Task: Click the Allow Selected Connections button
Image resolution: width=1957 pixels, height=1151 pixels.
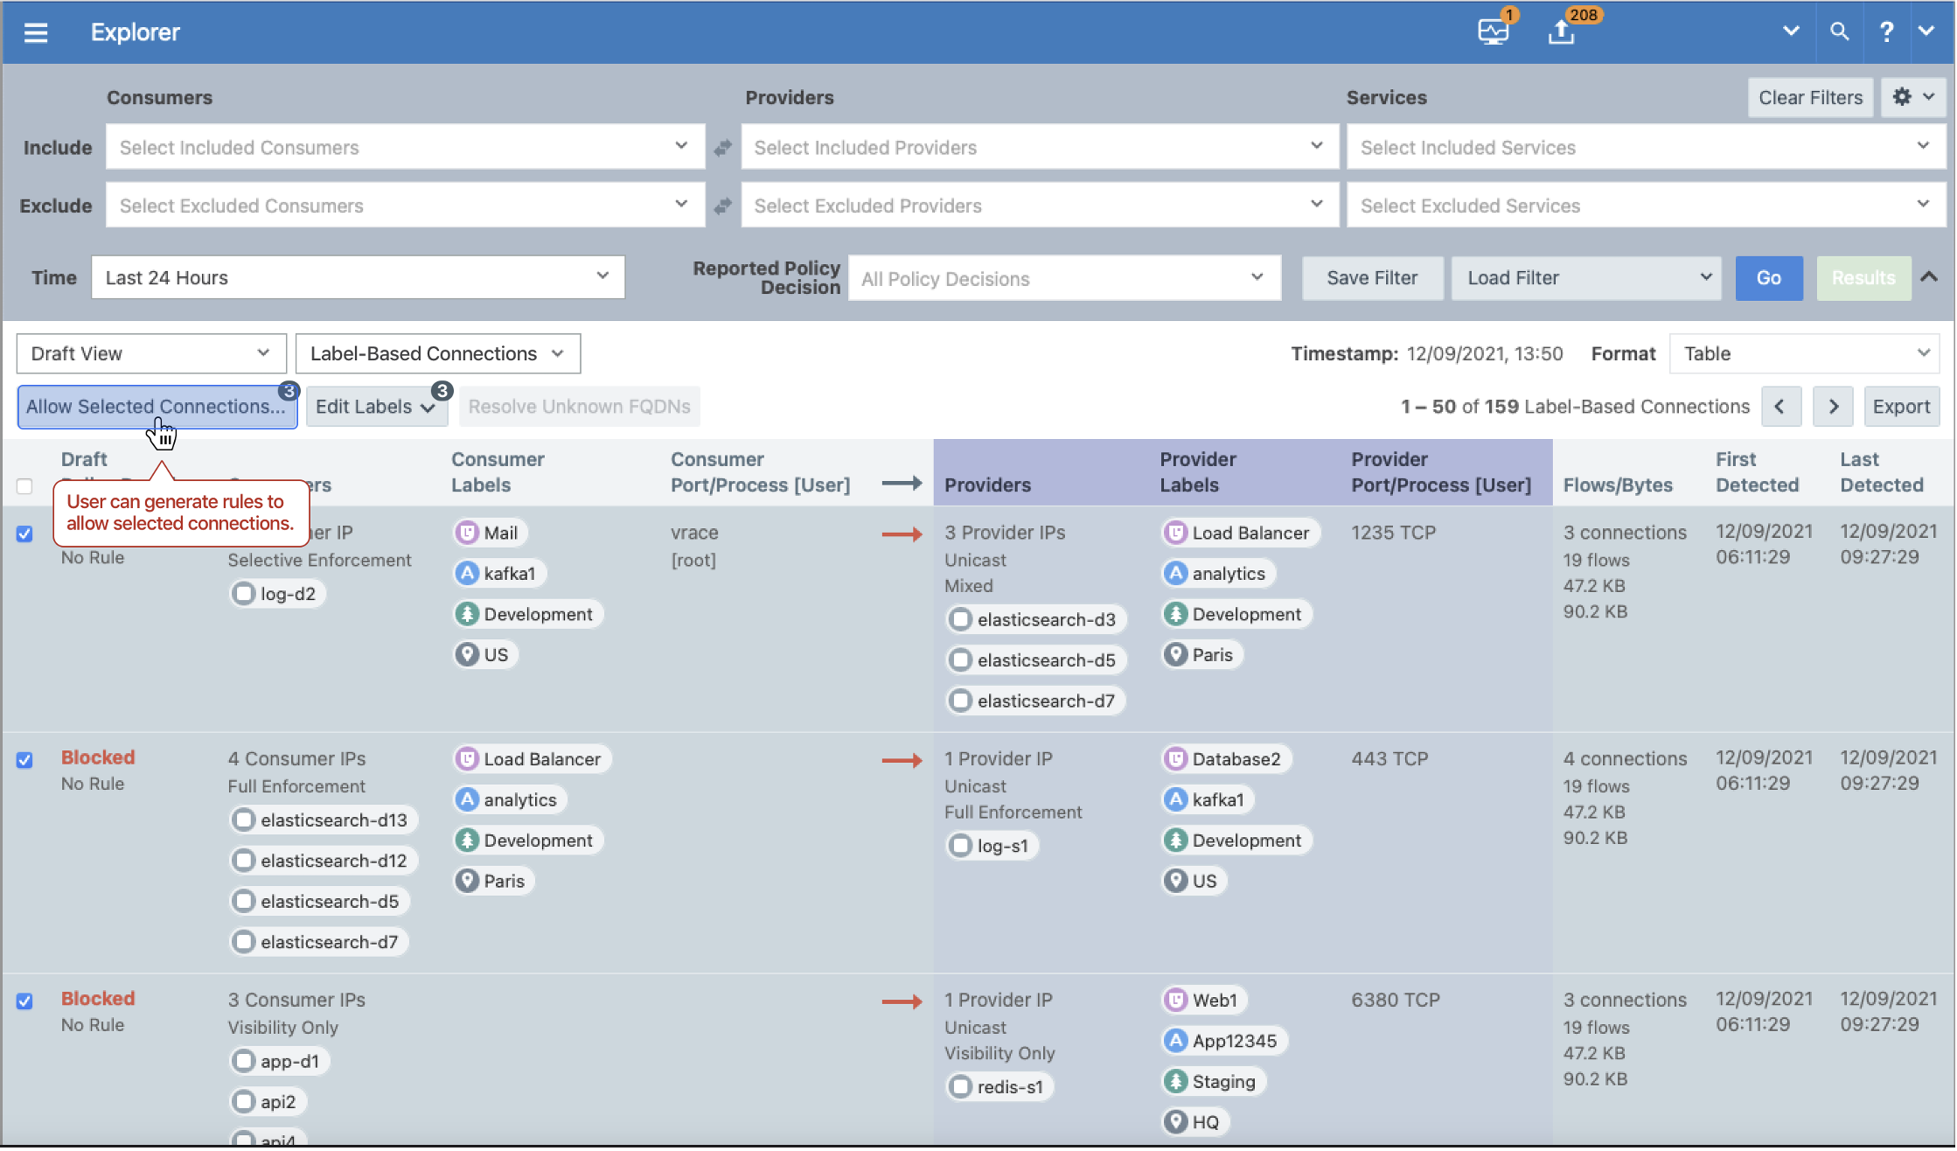Action: 156,406
